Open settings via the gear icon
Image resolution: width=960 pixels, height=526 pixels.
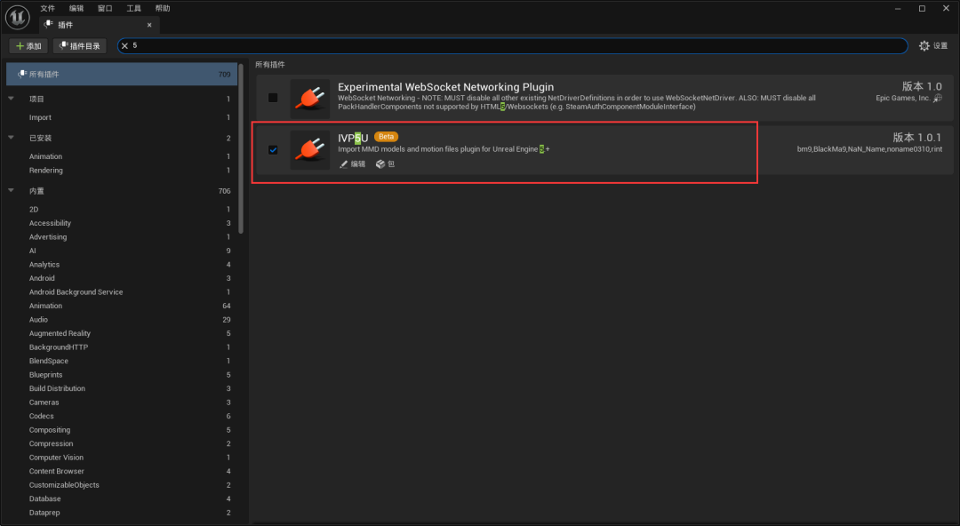click(924, 46)
